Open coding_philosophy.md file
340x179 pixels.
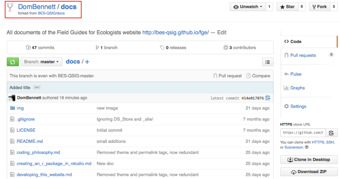(x=38, y=152)
